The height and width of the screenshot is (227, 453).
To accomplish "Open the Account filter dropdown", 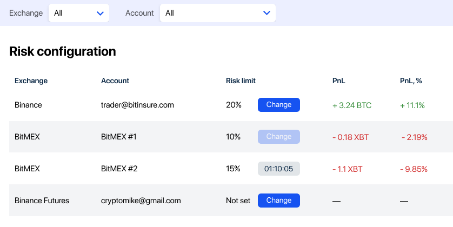I will pos(217,13).
